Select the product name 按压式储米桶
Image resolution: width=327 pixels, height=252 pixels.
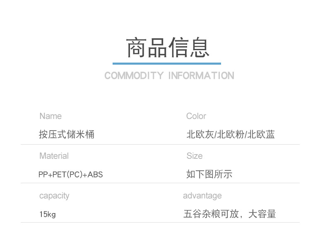pos(67,134)
